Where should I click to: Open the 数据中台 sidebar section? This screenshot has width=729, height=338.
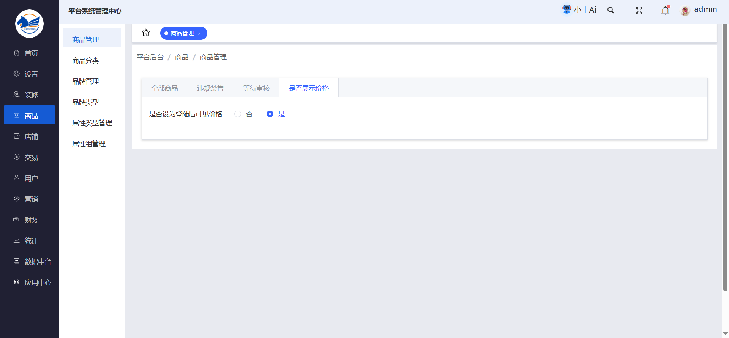click(38, 262)
